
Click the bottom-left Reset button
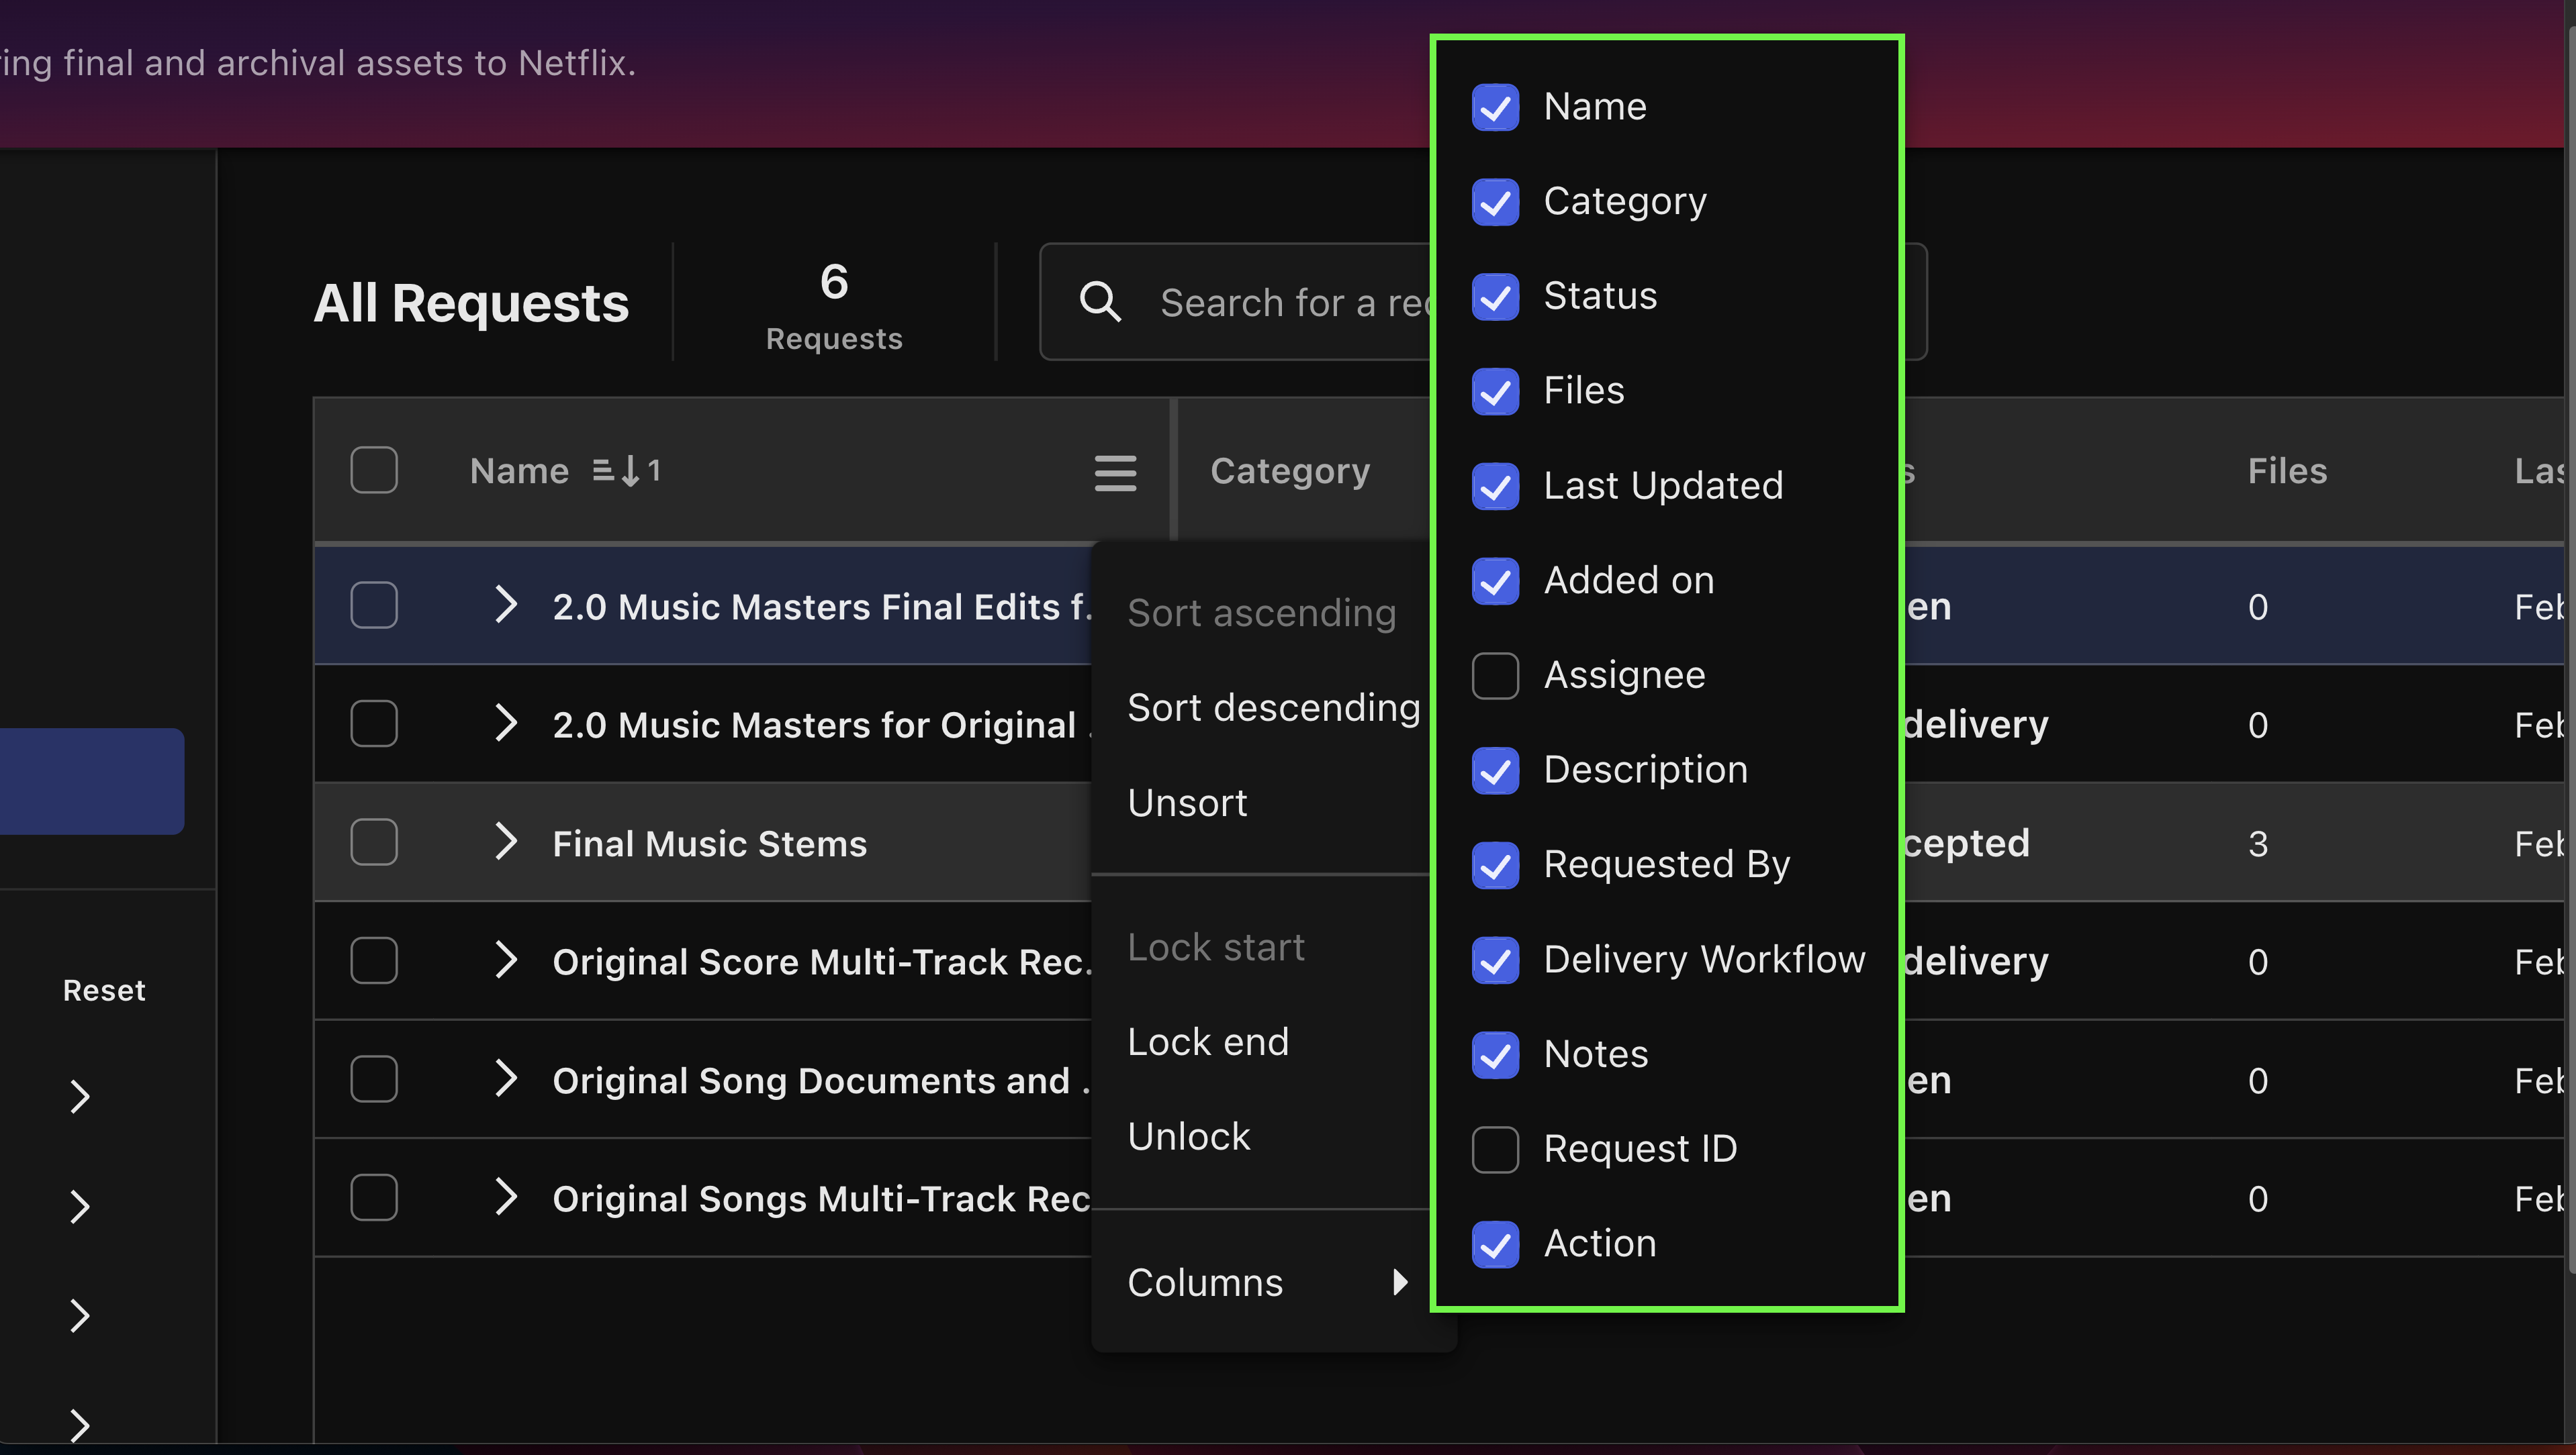pyautogui.click(x=99, y=989)
